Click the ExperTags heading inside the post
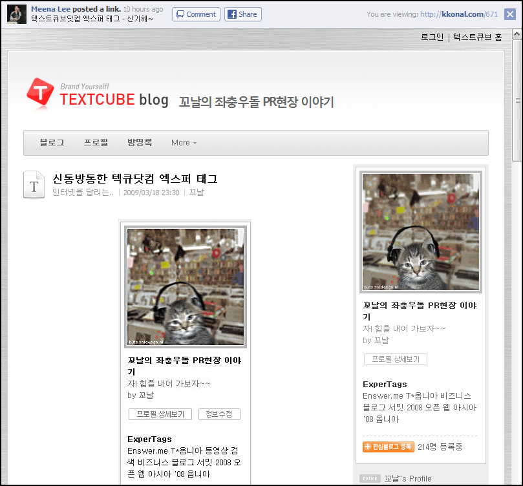Image resolution: width=523 pixels, height=486 pixels. pyautogui.click(x=149, y=439)
